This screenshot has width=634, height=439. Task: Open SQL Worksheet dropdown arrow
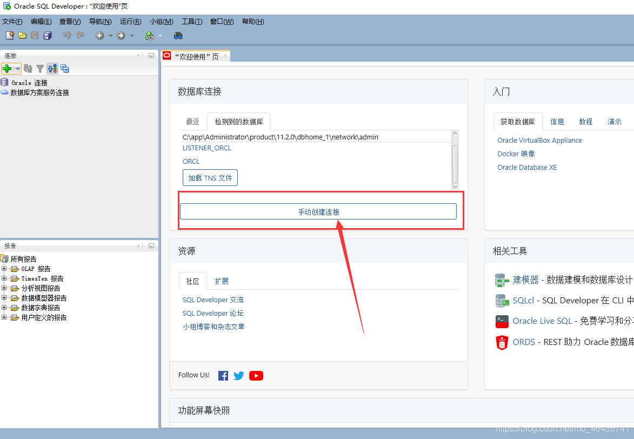tap(160, 36)
